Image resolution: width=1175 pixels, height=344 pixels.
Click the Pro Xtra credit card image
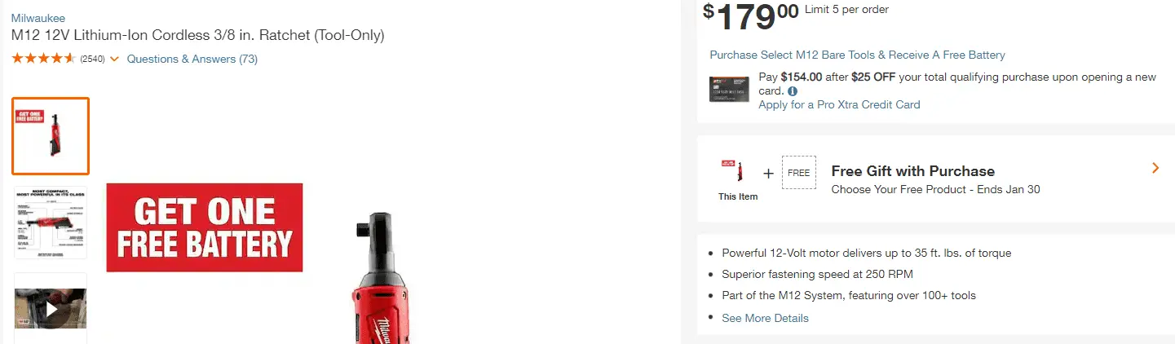729,89
